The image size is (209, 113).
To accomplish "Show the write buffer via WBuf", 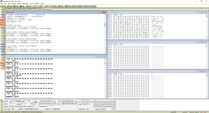I will [87, 6].
